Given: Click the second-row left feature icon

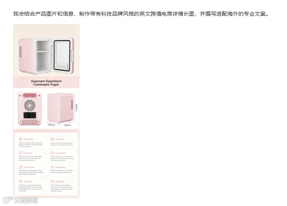Looking at the screenshot, I should point(21,153).
